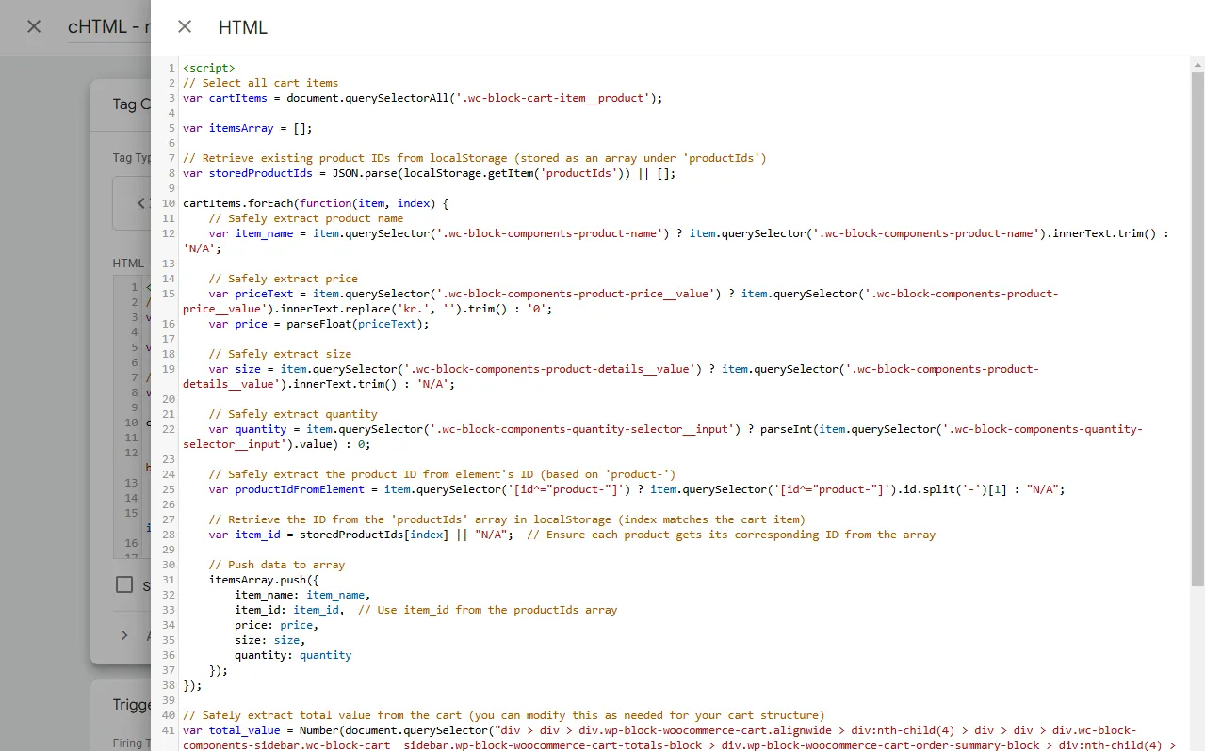Click the 'price: price,' property line
The image size is (1205, 751).
tap(277, 625)
